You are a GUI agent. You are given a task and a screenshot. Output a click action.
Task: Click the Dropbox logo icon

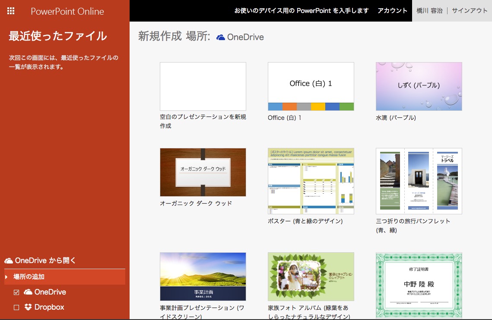(x=28, y=307)
